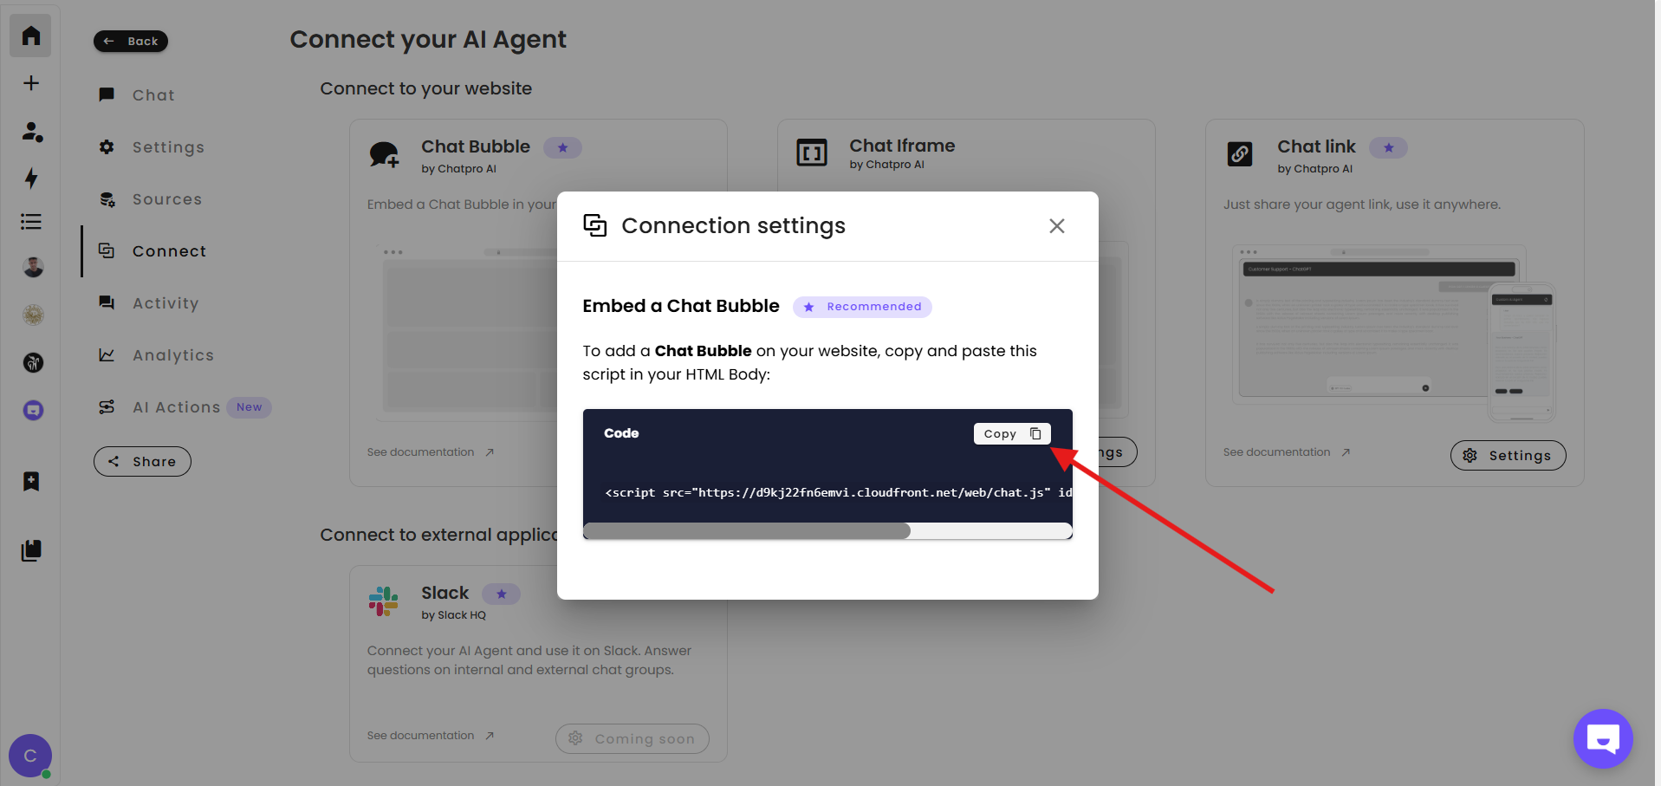The height and width of the screenshot is (786, 1661).
Task: Open the list icon in left sidebar
Action: coord(31,222)
